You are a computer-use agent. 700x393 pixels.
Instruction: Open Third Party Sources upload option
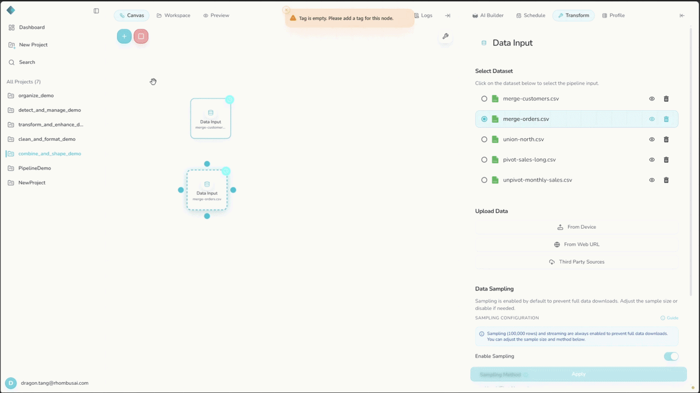tap(577, 262)
